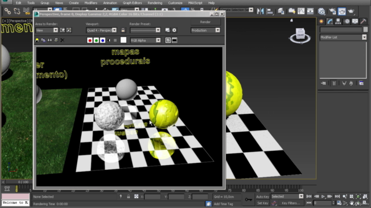The image size is (371, 208).
Task: Open the Production render mode dropdown
Action: [205, 30]
